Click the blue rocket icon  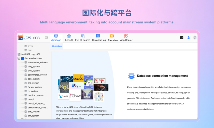[188, 38]
